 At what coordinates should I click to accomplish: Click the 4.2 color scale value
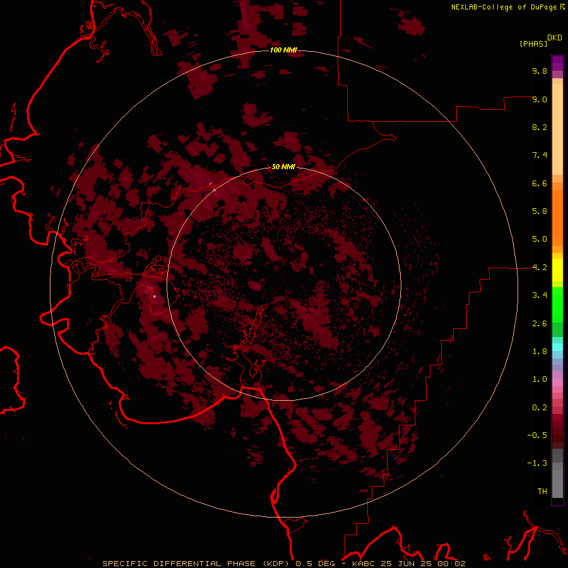pyautogui.click(x=540, y=268)
